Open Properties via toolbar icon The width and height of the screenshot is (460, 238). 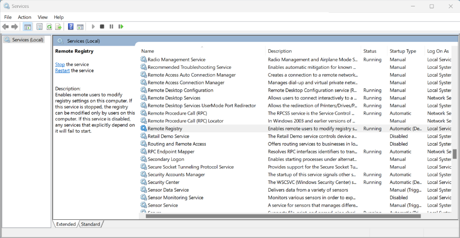[x=39, y=27]
